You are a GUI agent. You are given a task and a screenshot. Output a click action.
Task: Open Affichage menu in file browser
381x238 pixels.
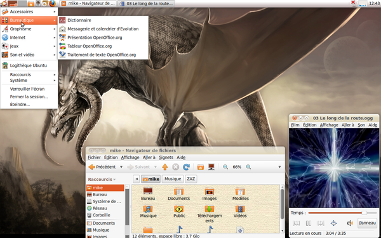click(130, 157)
